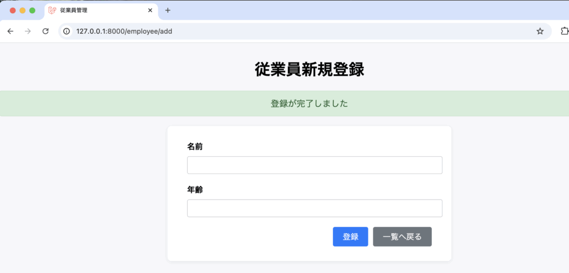Click into the 名前 input field
This screenshot has height=273, width=569.
coord(315,165)
